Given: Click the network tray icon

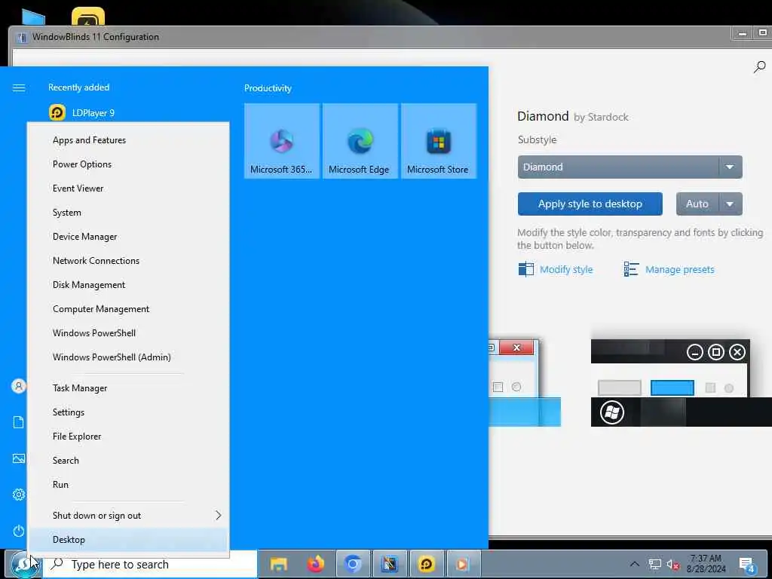Looking at the screenshot, I should pos(655,564).
